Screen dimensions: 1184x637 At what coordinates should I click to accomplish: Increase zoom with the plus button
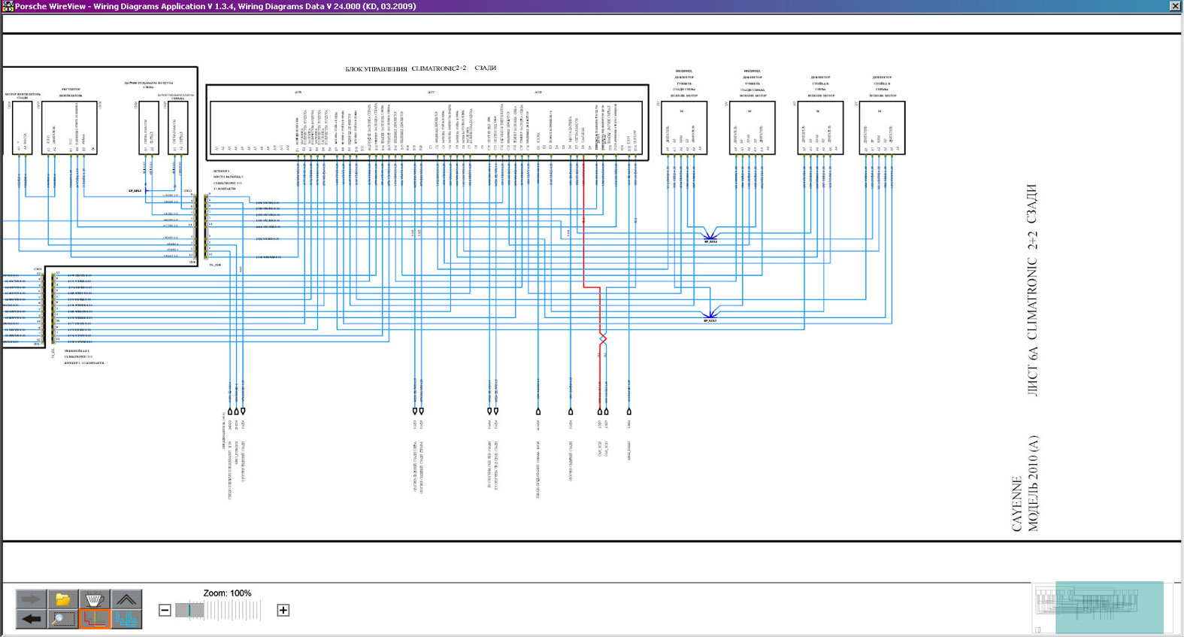point(283,610)
